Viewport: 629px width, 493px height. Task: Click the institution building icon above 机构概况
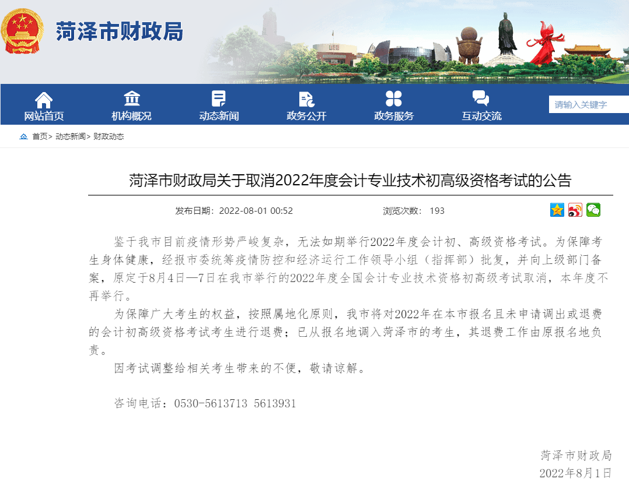(x=131, y=98)
